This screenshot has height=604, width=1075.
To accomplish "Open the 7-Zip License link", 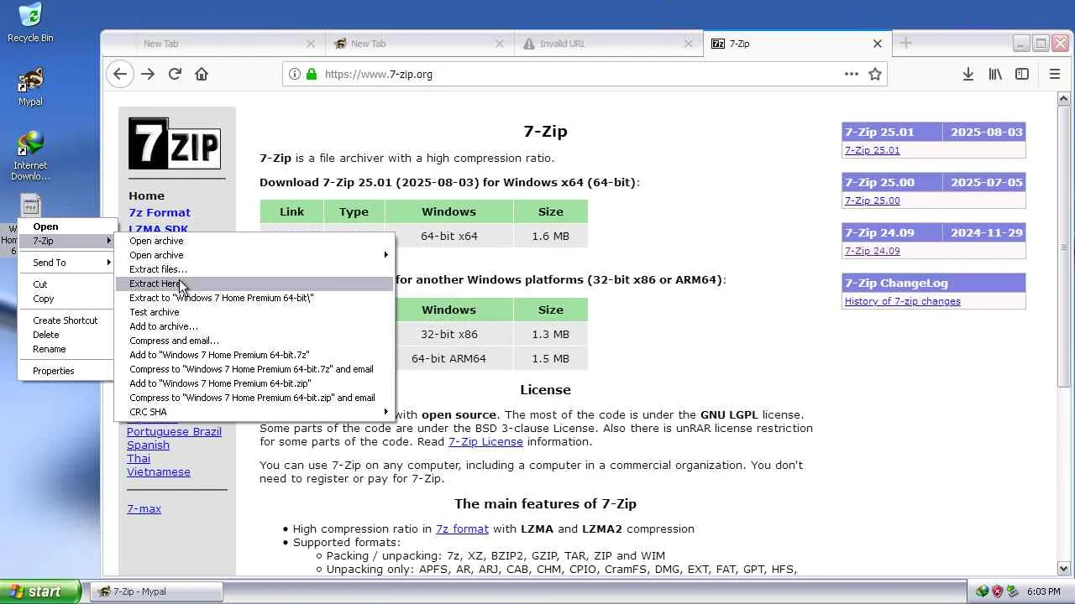I will point(485,441).
